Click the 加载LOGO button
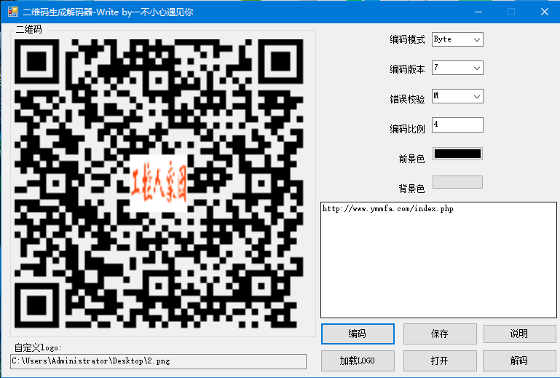Viewport: 560px width, 378px height. pyautogui.click(x=358, y=361)
